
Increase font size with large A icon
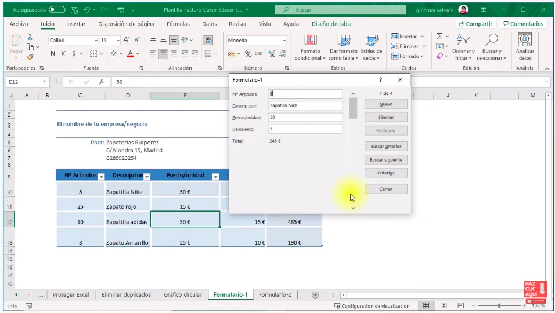click(127, 40)
